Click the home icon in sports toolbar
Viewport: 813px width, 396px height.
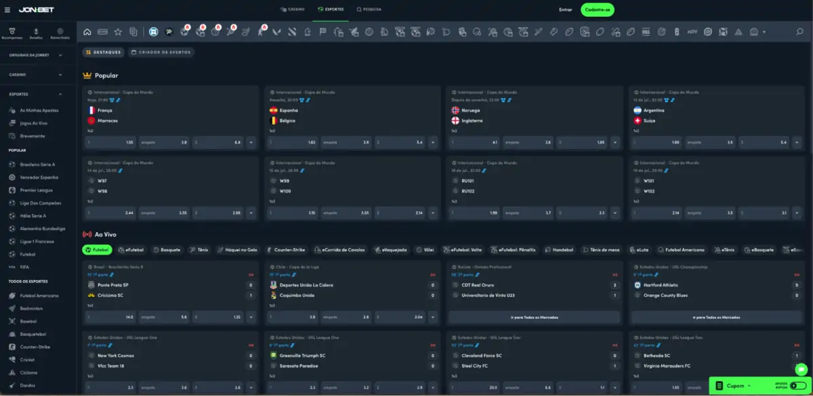coord(87,32)
